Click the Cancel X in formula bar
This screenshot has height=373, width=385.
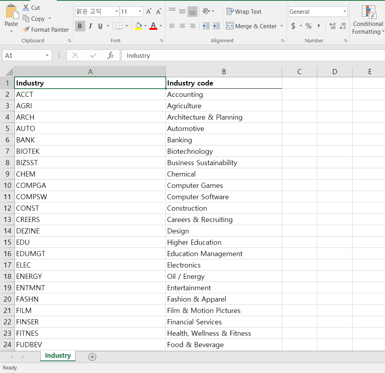(x=76, y=55)
